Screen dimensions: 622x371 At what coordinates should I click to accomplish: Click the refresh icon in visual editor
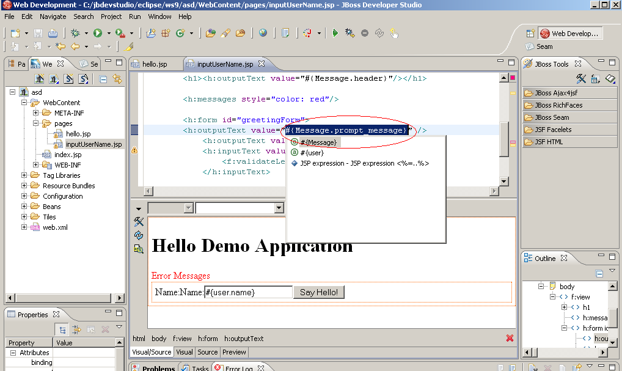tap(139, 235)
